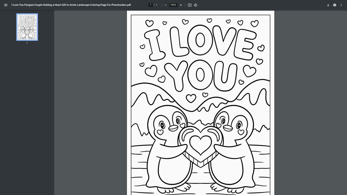Edit the 100% zoom level field
347x195 pixels.
coord(173,5)
